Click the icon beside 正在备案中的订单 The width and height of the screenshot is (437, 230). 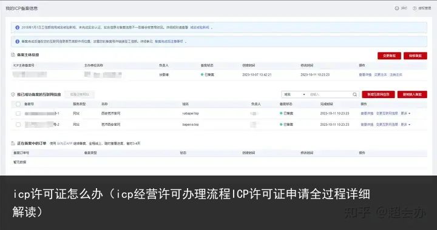point(13,143)
